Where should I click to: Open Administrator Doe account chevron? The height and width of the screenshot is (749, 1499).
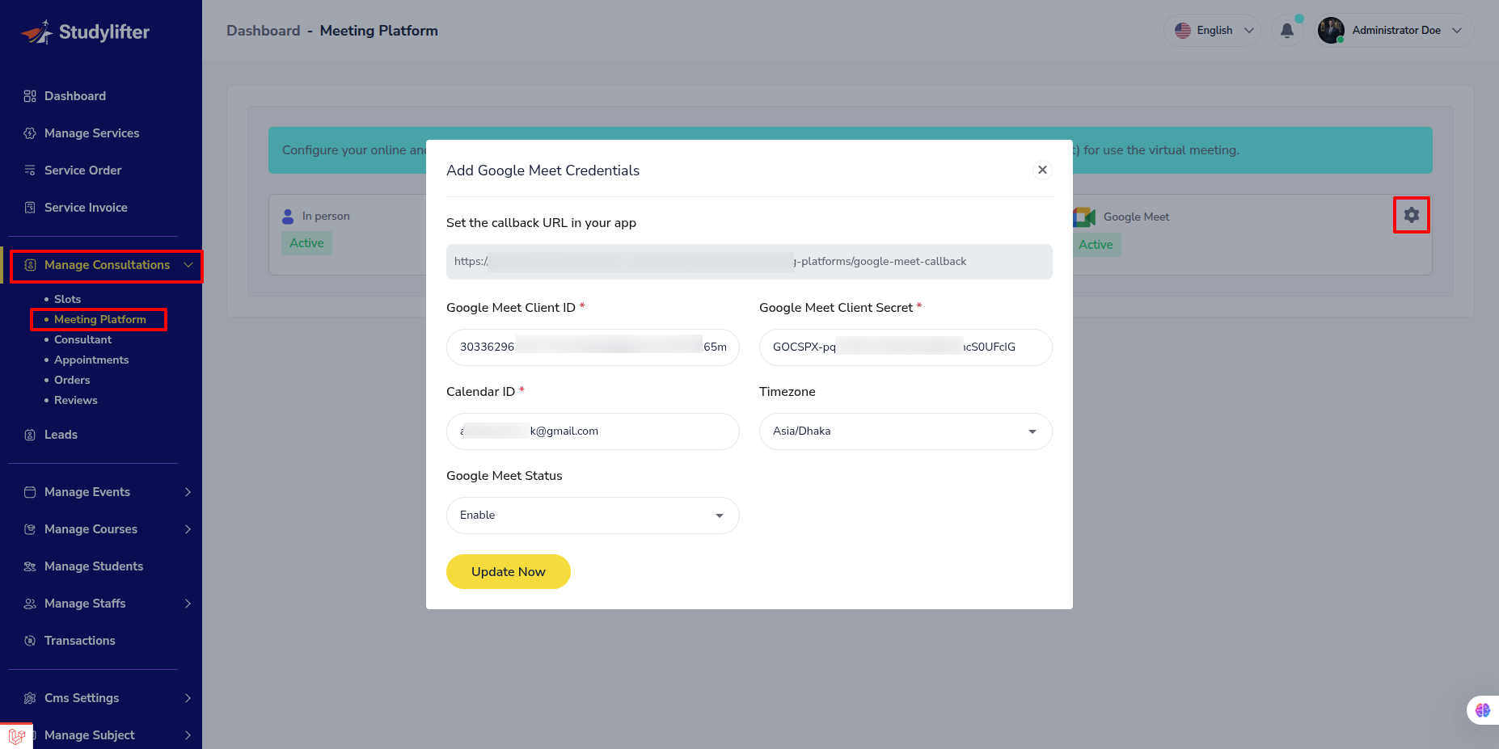click(1457, 31)
